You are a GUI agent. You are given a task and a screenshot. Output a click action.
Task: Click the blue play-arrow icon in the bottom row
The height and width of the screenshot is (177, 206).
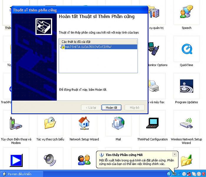click(16, 160)
